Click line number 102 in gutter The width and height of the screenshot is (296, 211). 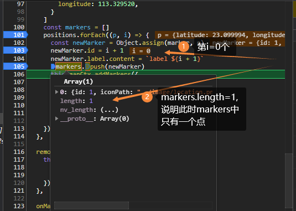coord(19,43)
